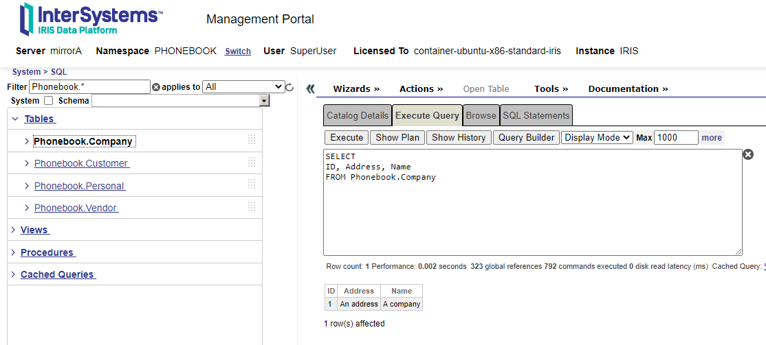766x345 pixels.
Task: Select the Phonebook.Vendor table
Action: coord(76,208)
